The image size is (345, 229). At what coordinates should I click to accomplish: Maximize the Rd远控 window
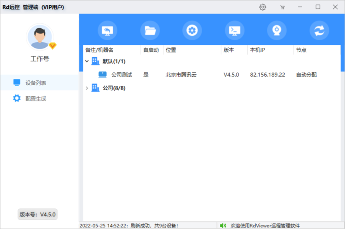[318, 7]
